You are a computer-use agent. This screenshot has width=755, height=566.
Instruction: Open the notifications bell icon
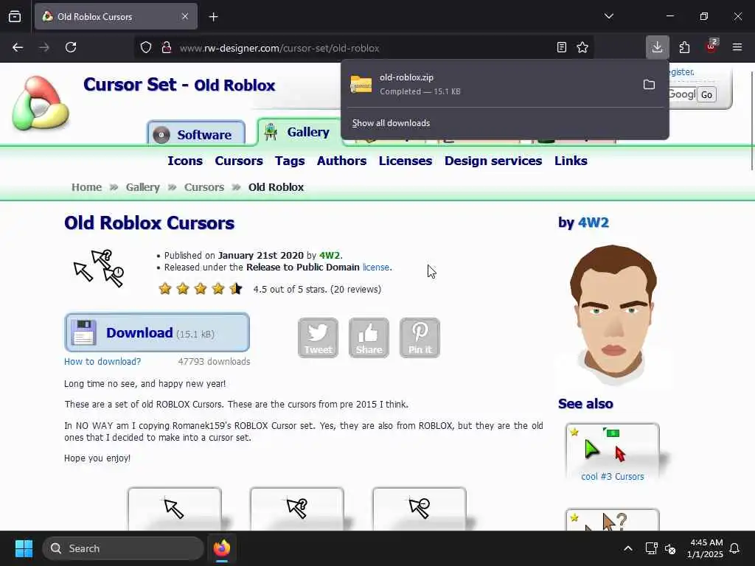(x=735, y=548)
